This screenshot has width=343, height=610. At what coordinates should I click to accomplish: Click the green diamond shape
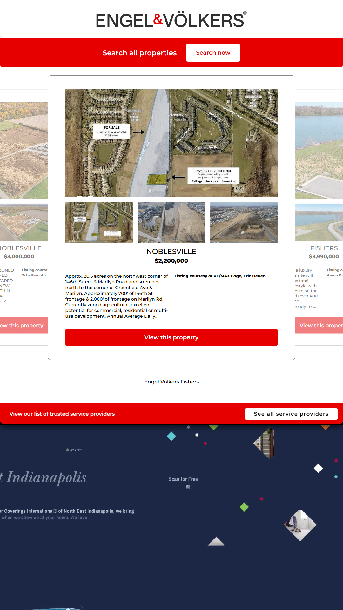244,507
